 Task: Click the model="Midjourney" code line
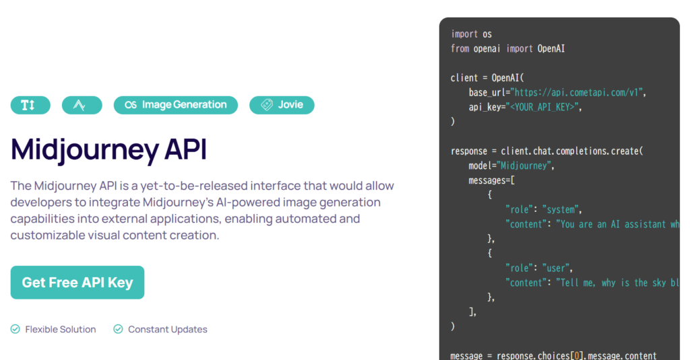(x=511, y=166)
